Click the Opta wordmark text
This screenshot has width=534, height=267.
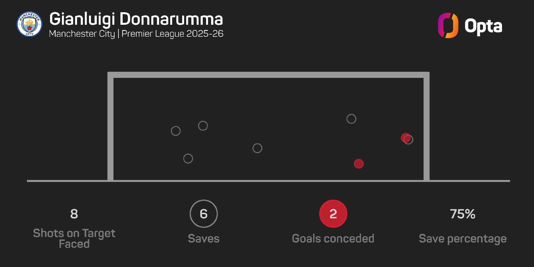pyautogui.click(x=483, y=27)
